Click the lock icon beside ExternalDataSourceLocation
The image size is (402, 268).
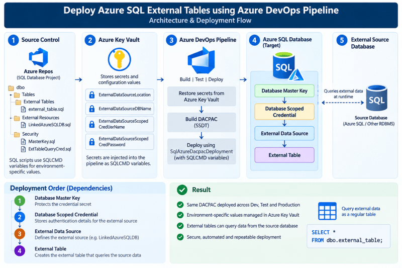click(x=92, y=95)
